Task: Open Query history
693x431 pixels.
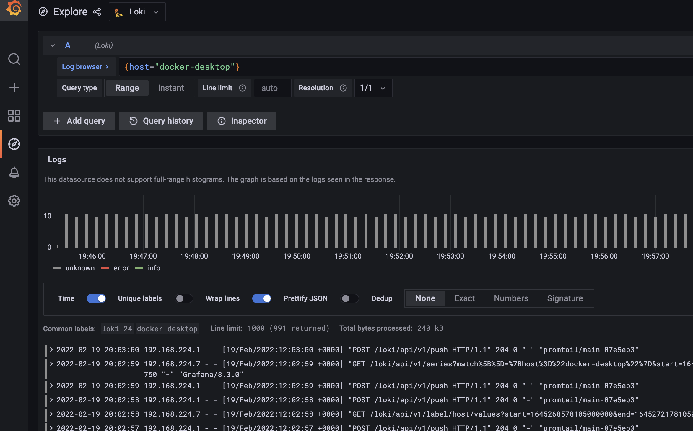Action: coord(161,121)
